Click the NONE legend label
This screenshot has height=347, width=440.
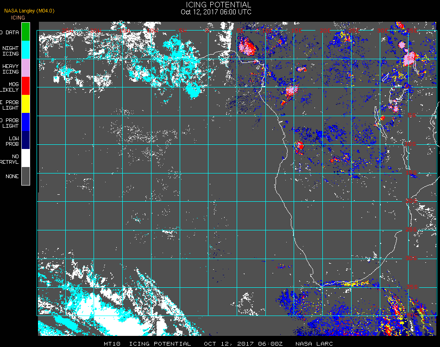click(12, 176)
